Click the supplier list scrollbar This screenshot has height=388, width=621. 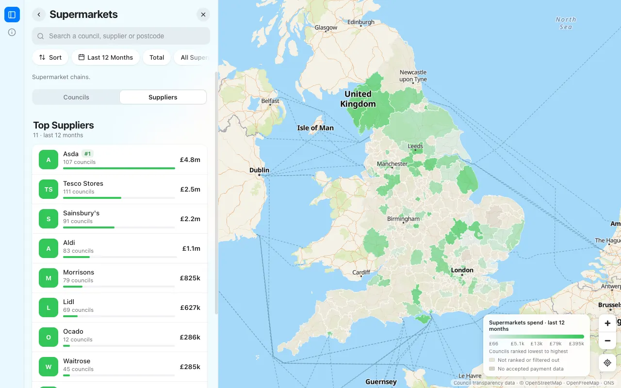[216, 194]
